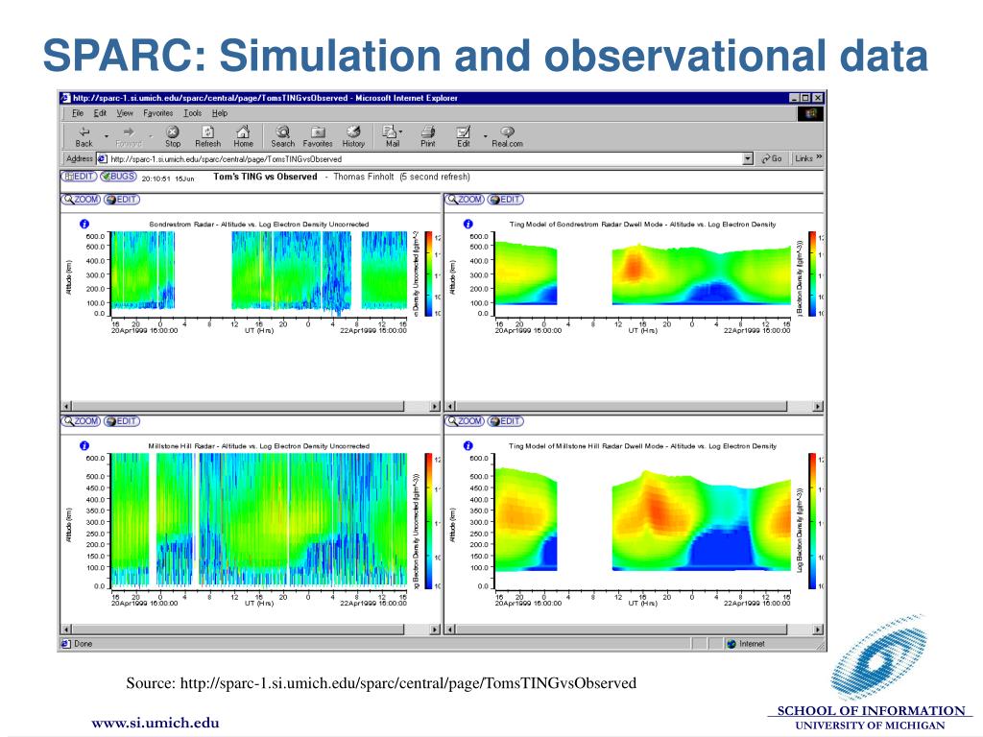This screenshot has width=983, height=737.
Task: Click 'Tom's TING vs Observed' page title
Action: 265,177
